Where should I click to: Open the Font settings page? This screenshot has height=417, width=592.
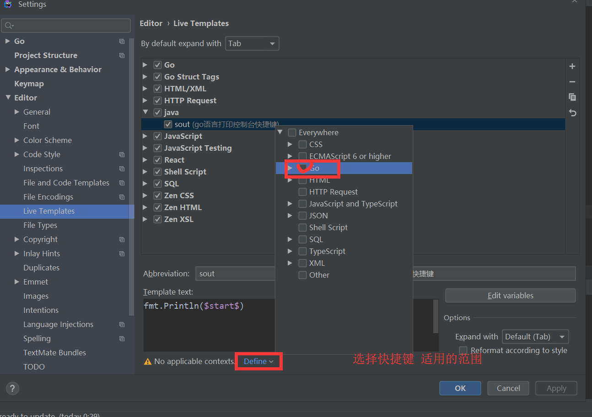pos(31,126)
